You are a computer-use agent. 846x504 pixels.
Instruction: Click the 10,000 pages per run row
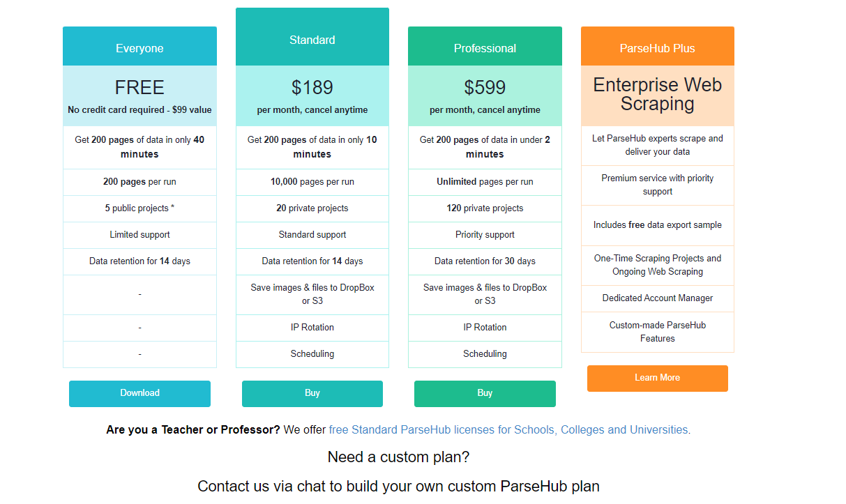point(312,182)
